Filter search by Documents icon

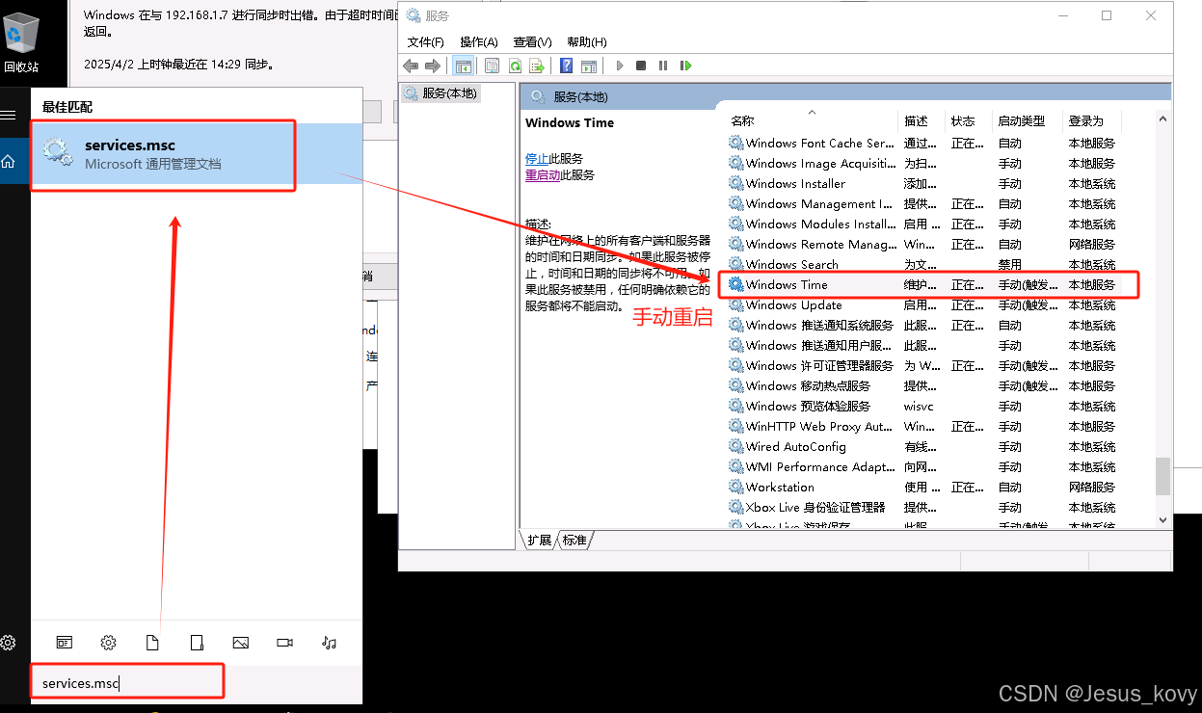[152, 643]
